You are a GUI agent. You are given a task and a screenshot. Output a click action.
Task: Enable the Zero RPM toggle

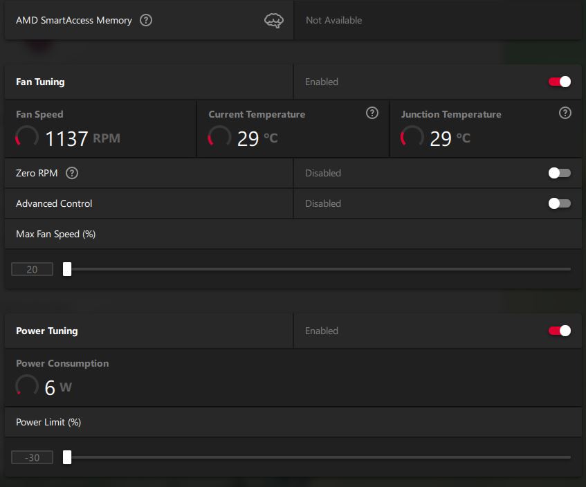tap(560, 173)
